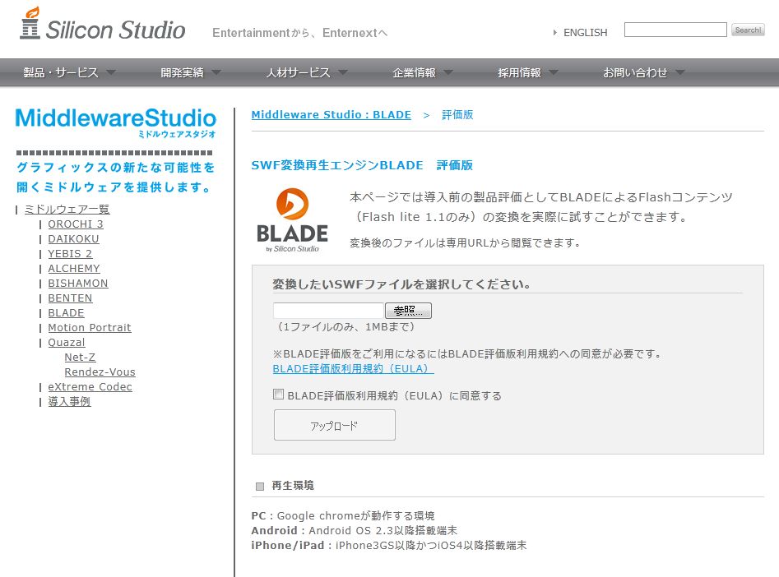This screenshot has height=577, width=779.
Task: Focus the site search input field
Action: (675, 30)
